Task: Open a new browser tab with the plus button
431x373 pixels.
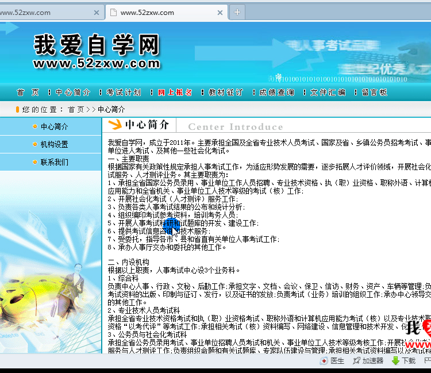Action: (x=237, y=13)
